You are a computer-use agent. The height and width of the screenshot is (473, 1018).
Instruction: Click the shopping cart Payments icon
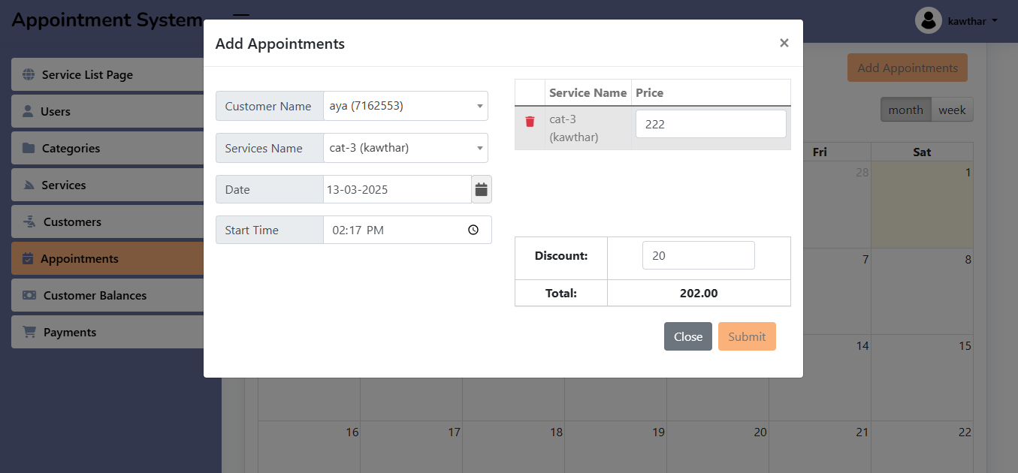coord(29,332)
